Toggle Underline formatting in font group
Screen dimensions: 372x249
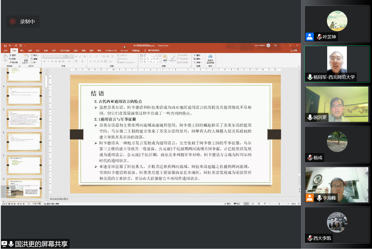tap(52, 61)
